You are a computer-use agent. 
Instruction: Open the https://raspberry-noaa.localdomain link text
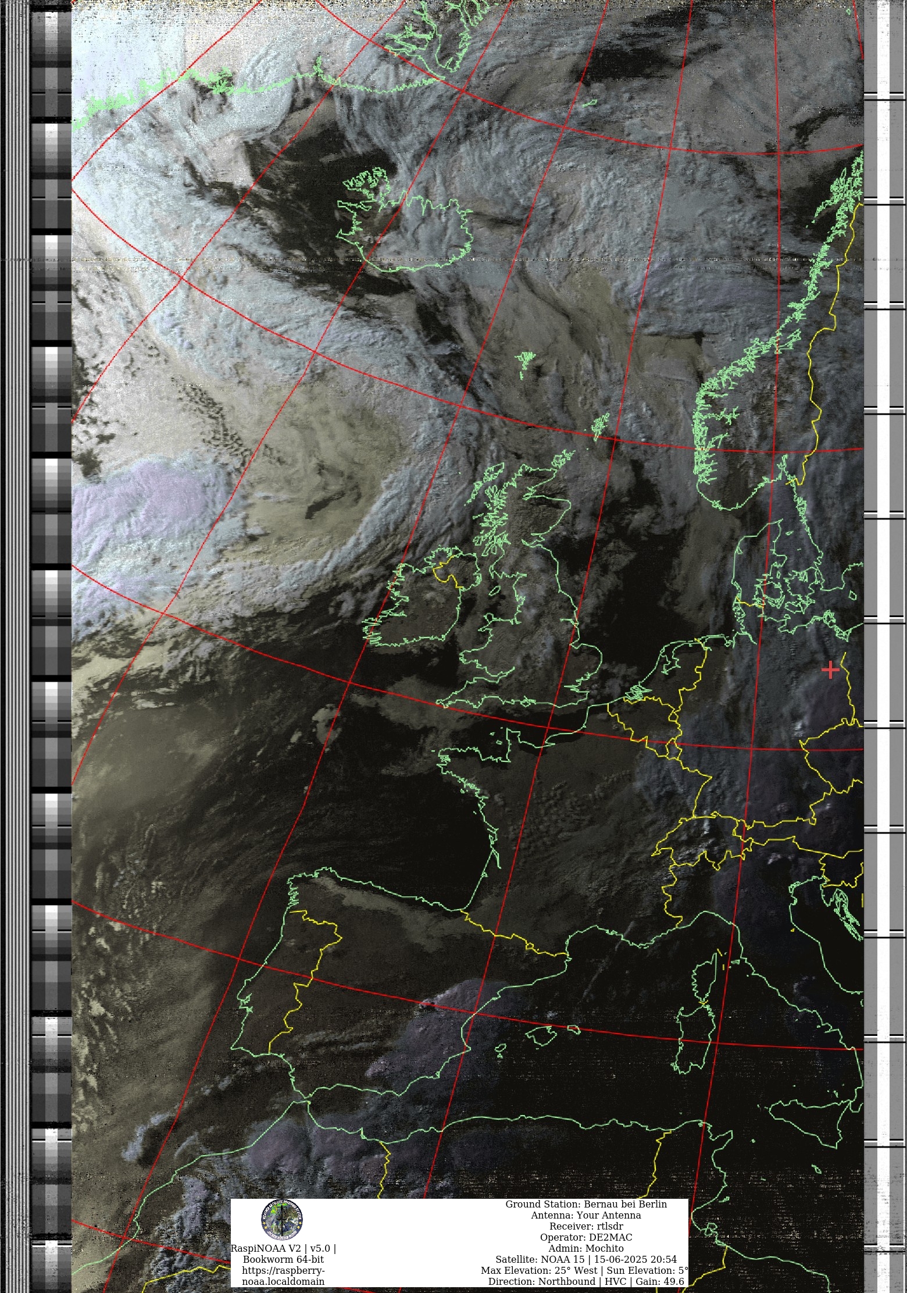tap(283, 1276)
